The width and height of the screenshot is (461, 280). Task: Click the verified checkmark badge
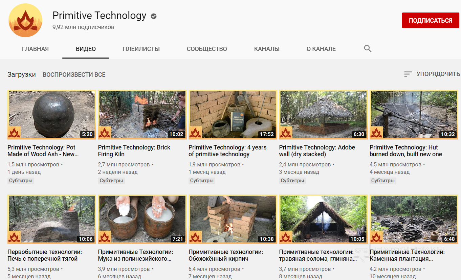154,16
